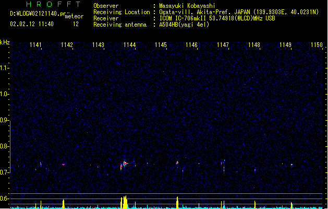Image resolution: width=328 pixels, height=209 pixels.
Task: Click the 'Receiver' field label
Action: tap(106, 18)
